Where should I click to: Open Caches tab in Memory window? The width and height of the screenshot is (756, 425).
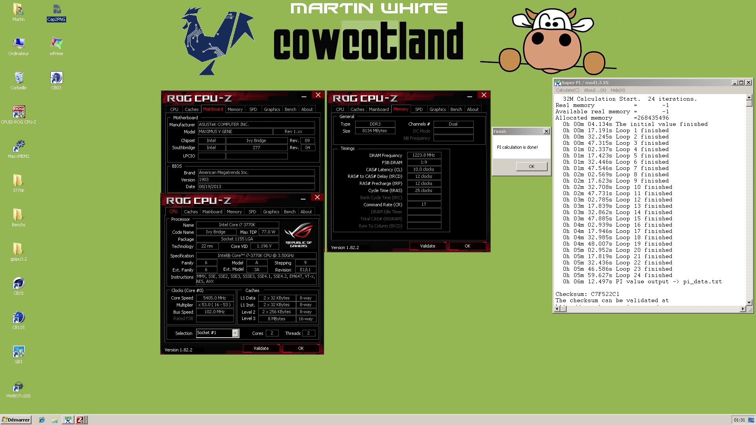point(358,109)
